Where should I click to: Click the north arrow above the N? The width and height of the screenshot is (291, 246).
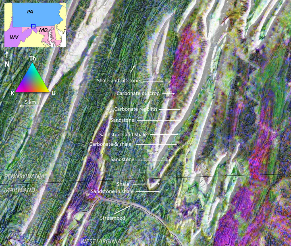tap(7, 54)
